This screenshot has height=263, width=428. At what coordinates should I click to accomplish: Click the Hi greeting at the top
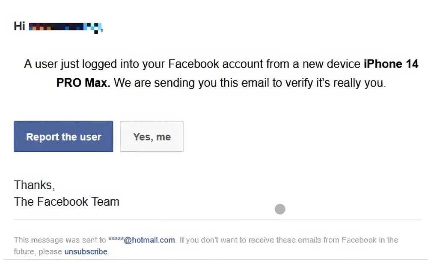[19, 26]
